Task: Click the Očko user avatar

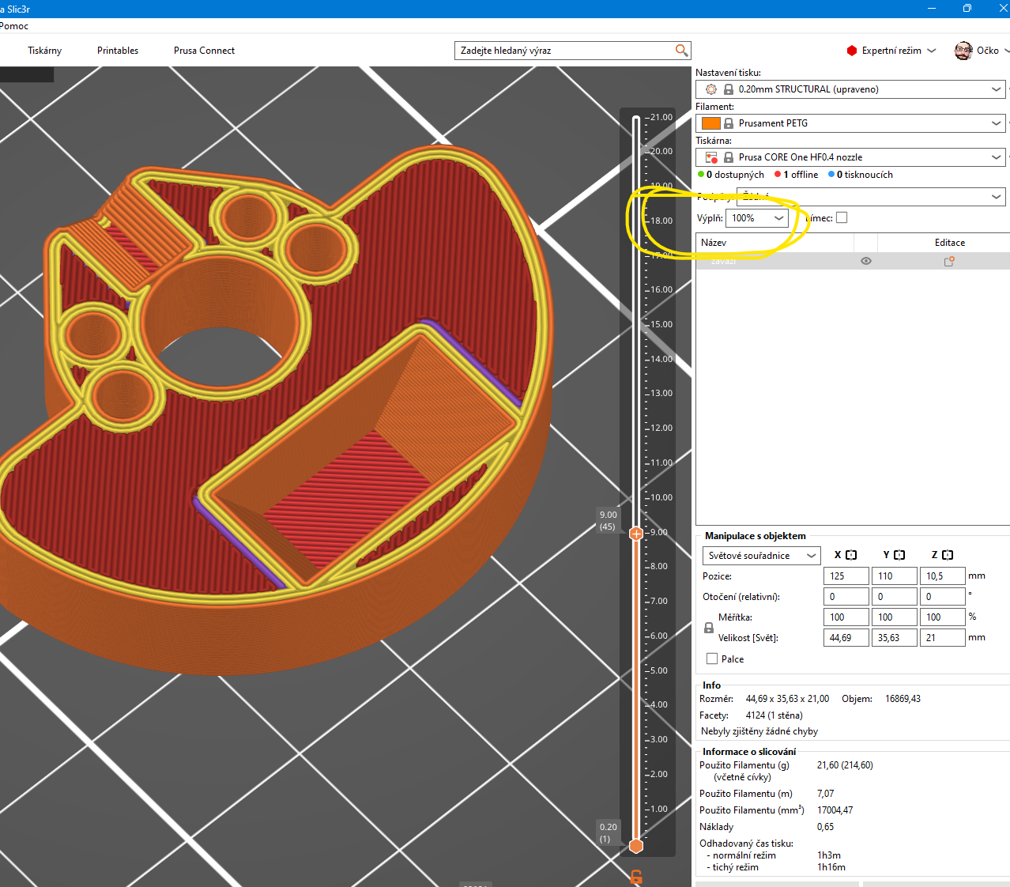Action: pyautogui.click(x=963, y=51)
